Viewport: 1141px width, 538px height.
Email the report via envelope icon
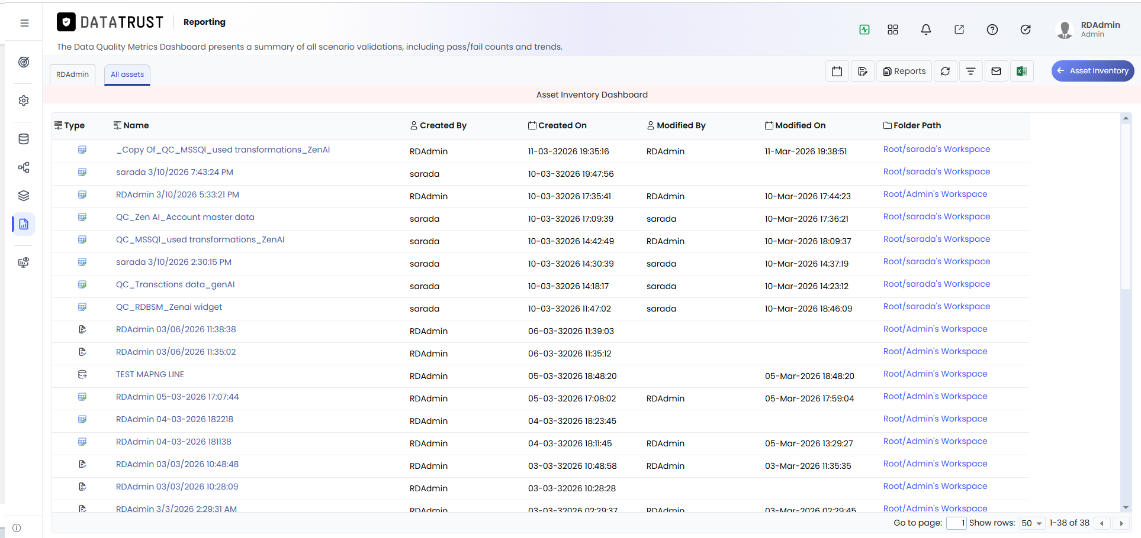click(997, 71)
